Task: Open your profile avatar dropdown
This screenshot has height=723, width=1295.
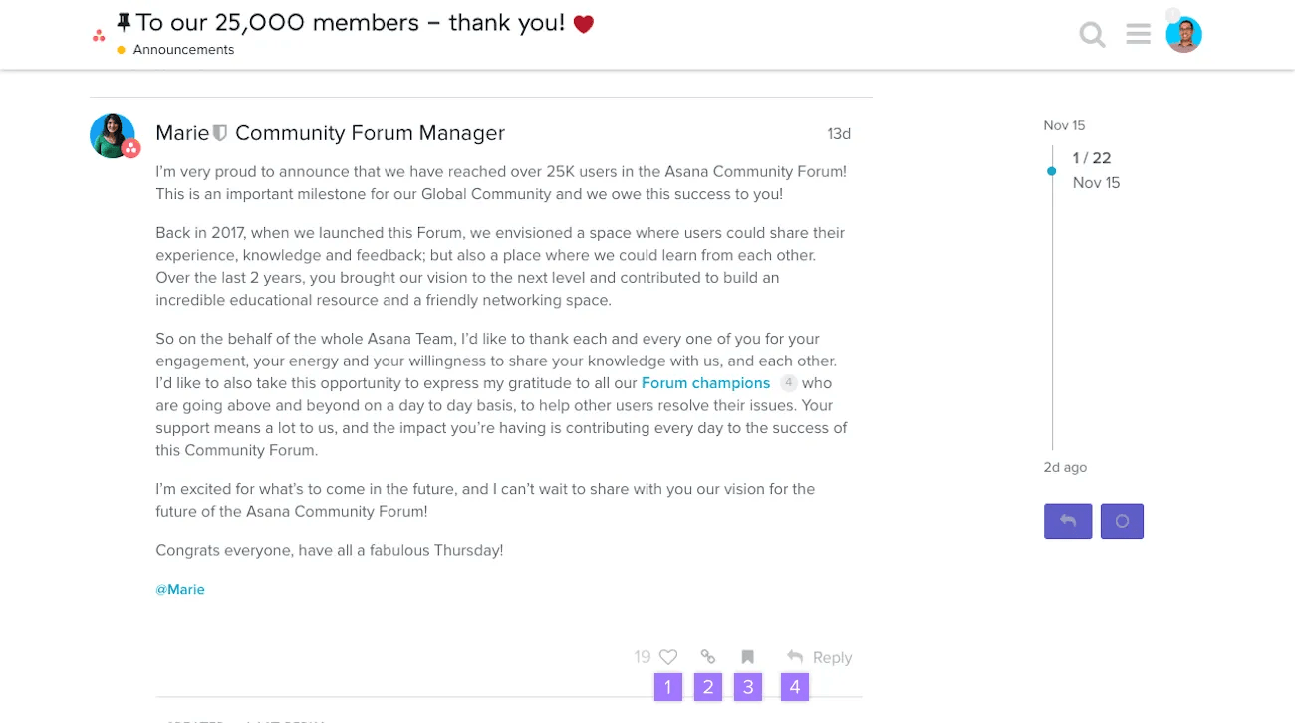Action: click(1183, 34)
